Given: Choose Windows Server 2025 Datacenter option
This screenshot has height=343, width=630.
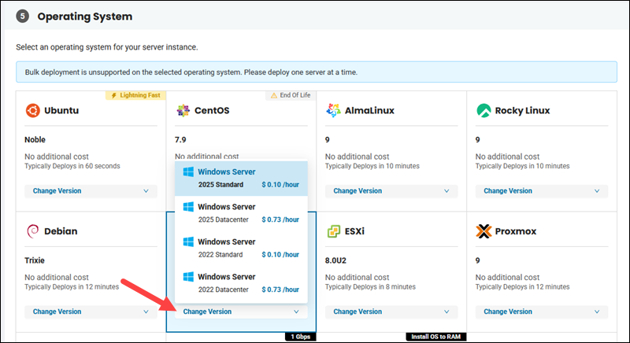Looking at the screenshot, I should tap(241, 213).
